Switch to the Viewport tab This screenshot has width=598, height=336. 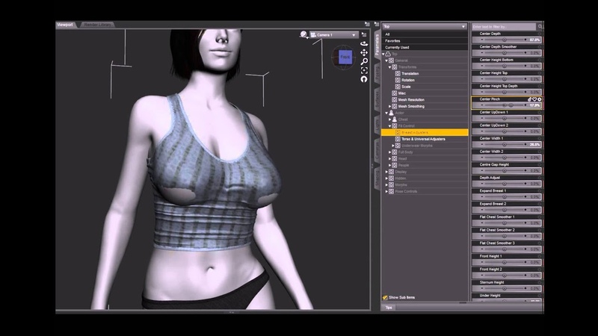pos(65,25)
